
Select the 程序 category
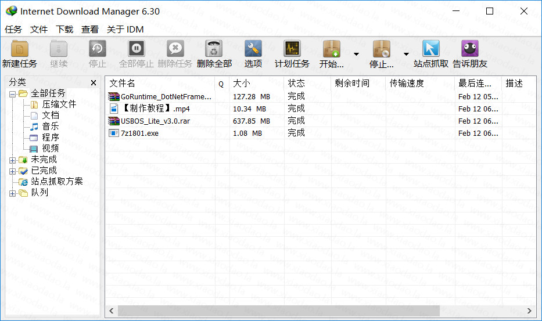pos(51,138)
